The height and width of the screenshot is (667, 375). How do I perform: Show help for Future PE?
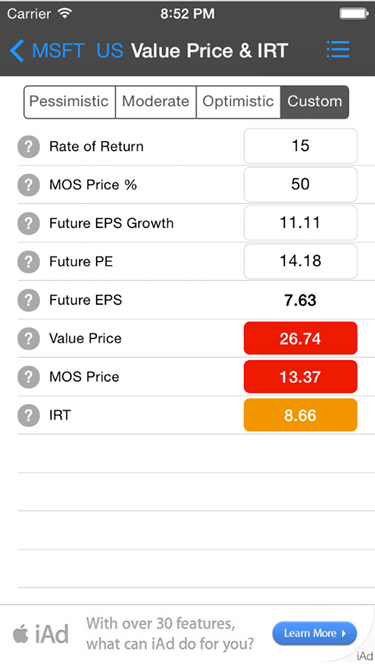tap(28, 261)
